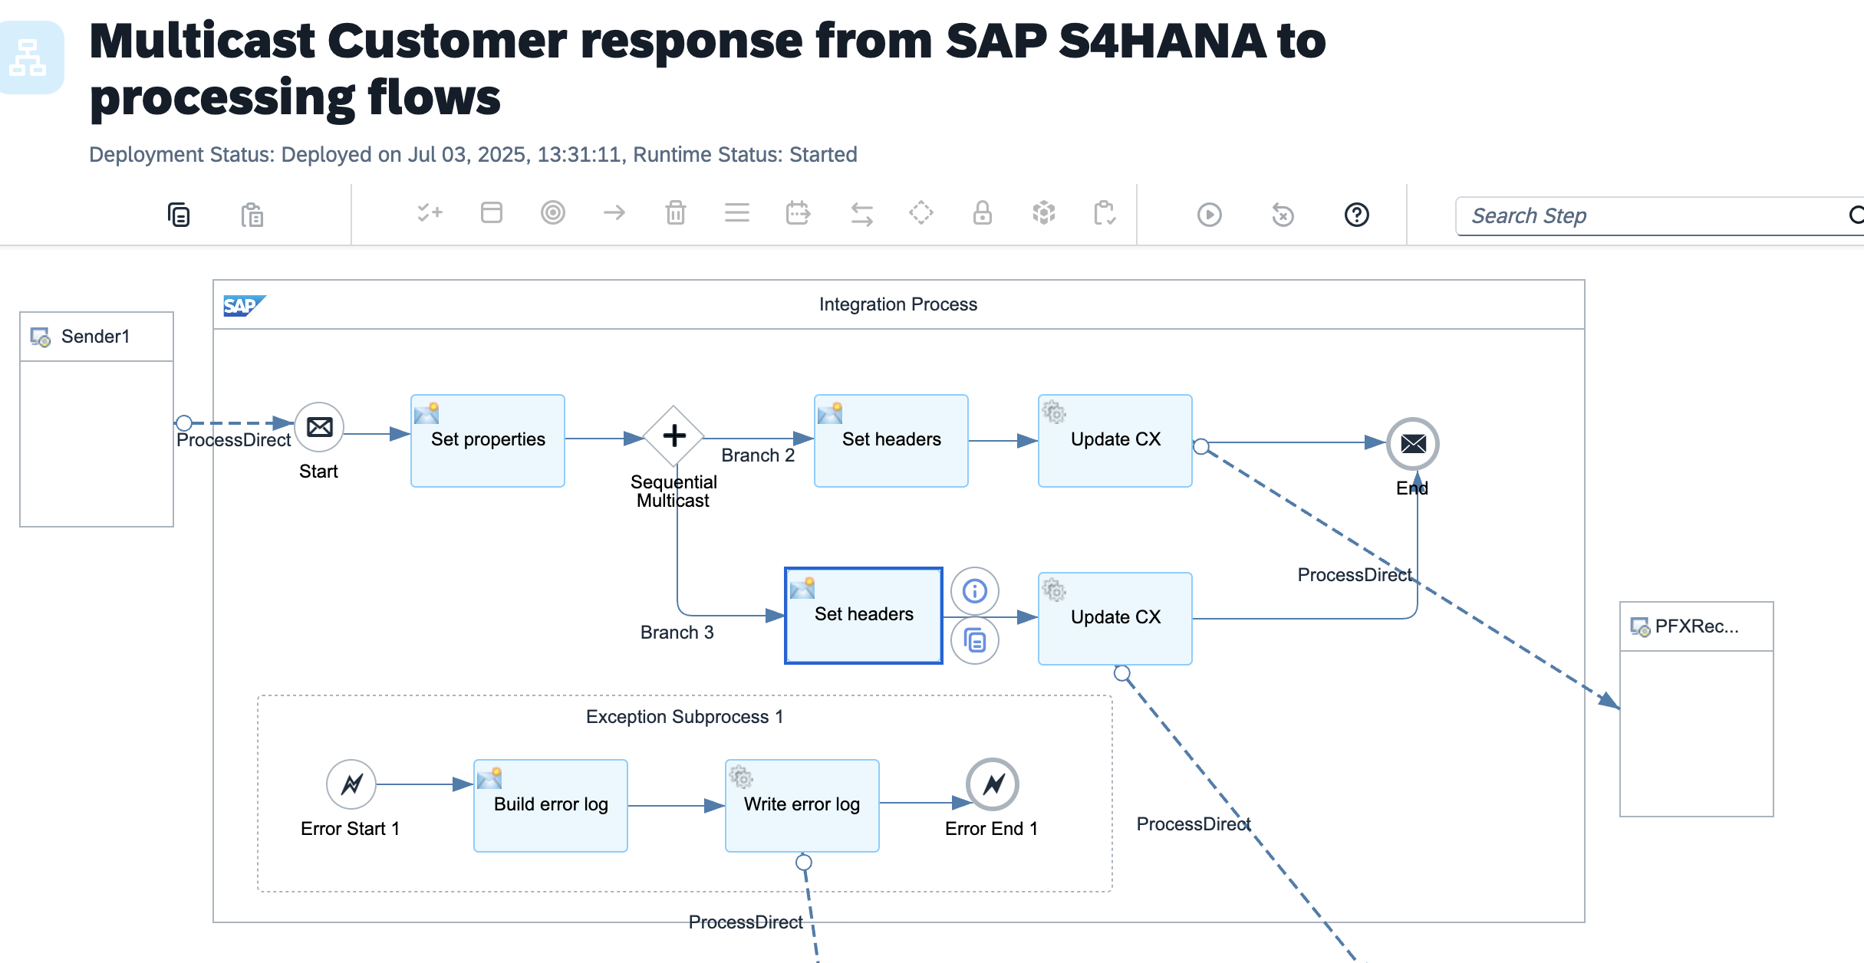
Task: Open the help question mark icon
Action: (x=1356, y=215)
